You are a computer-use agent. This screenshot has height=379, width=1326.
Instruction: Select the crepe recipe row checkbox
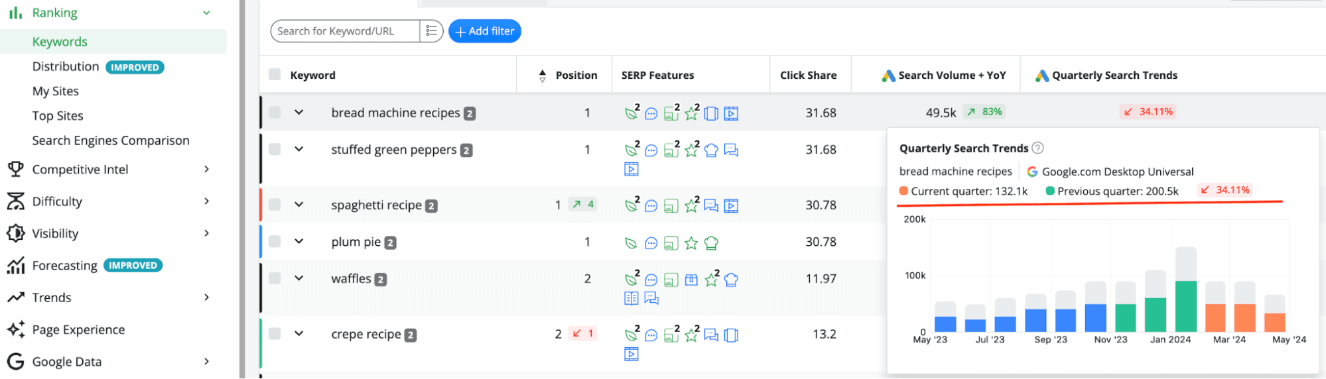(x=275, y=334)
